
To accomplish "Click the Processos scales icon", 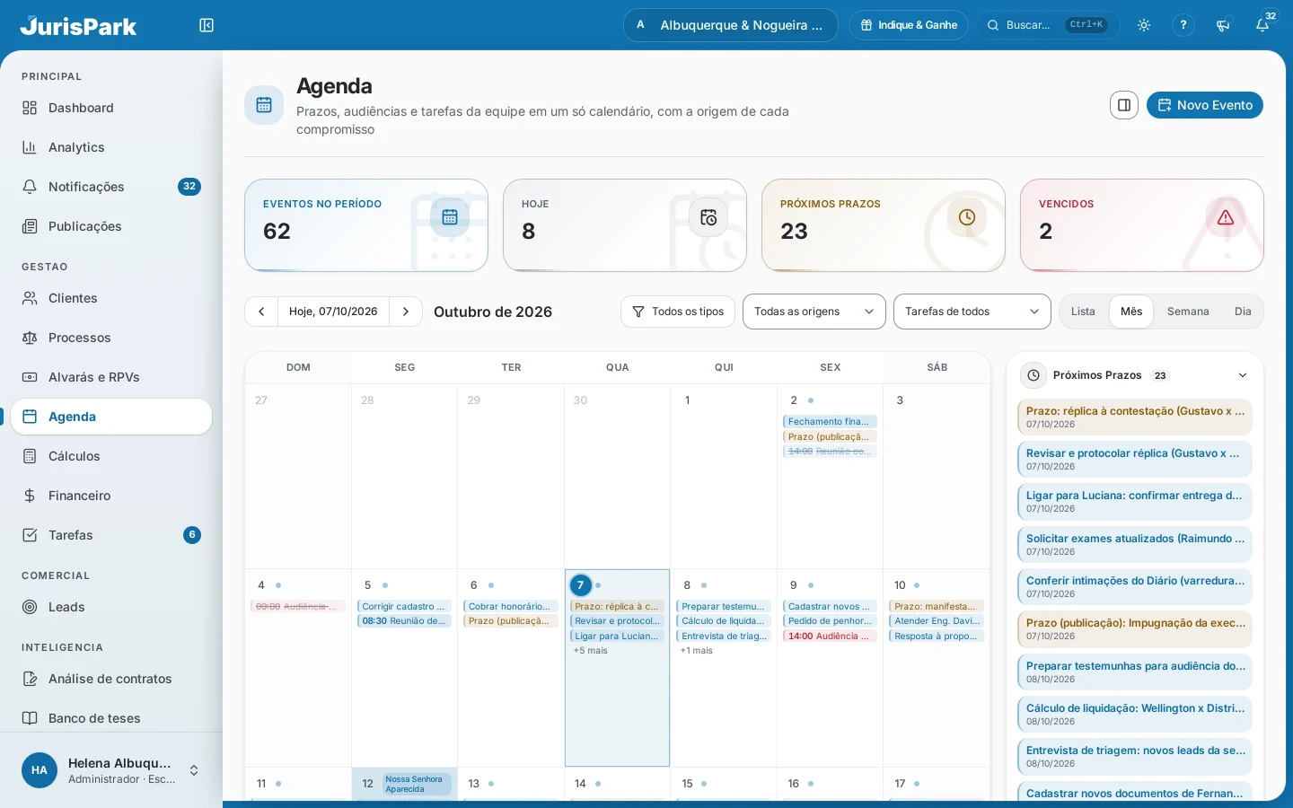I will pyautogui.click(x=30, y=338).
